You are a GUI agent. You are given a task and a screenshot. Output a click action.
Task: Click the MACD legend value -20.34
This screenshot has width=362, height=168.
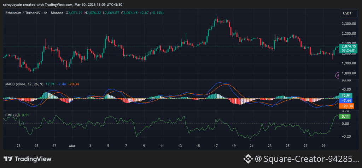click(x=74, y=84)
